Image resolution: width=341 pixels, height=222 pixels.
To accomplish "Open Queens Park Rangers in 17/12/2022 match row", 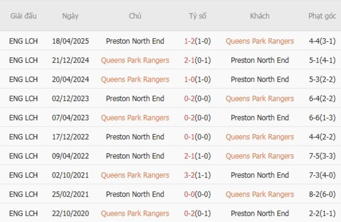I will 260,137.
